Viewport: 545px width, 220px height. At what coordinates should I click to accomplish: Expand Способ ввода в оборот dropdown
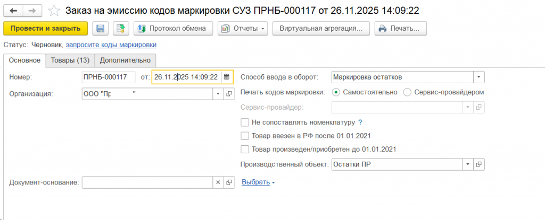479,77
